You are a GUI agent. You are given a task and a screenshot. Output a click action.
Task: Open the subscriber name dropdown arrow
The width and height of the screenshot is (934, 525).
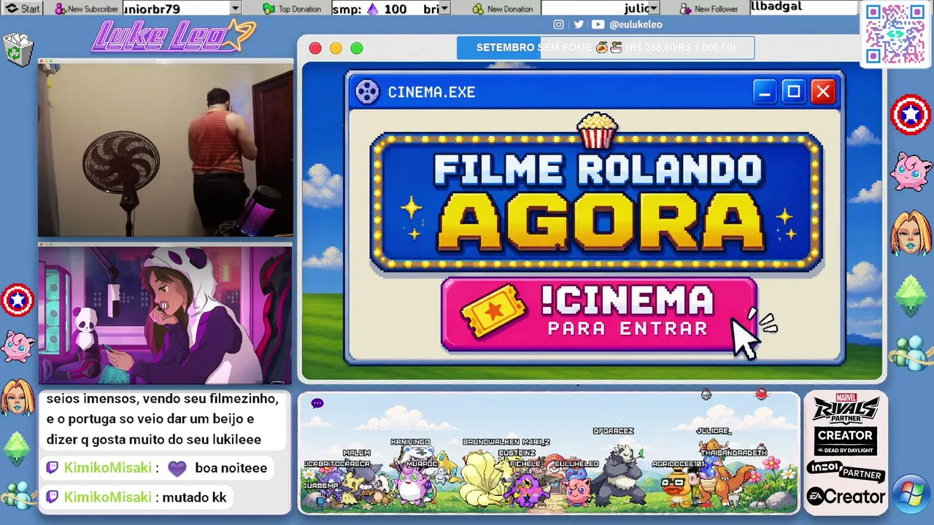pyautogui.click(x=235, y=9)
